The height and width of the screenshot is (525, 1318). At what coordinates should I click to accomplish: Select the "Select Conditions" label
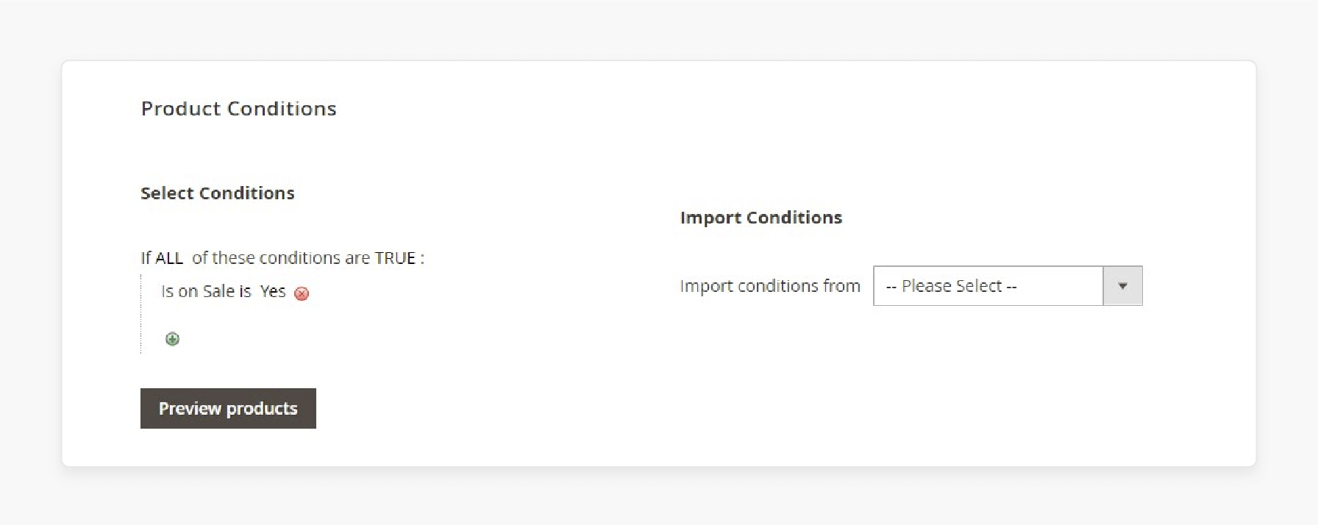[x=217, y=193]
